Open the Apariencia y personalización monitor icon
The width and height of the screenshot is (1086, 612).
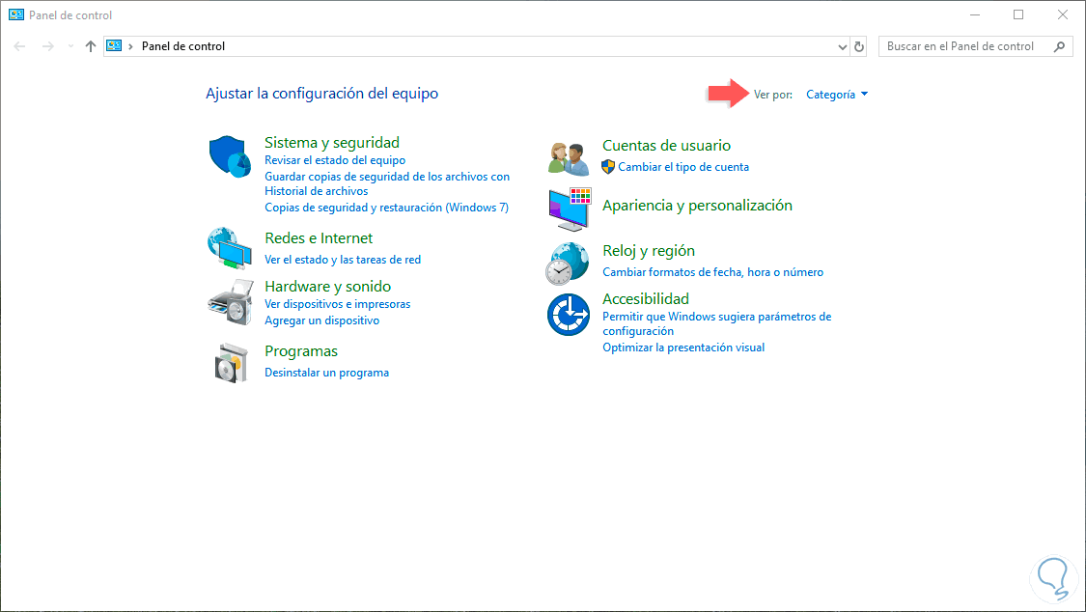click(x=570, y=209)
